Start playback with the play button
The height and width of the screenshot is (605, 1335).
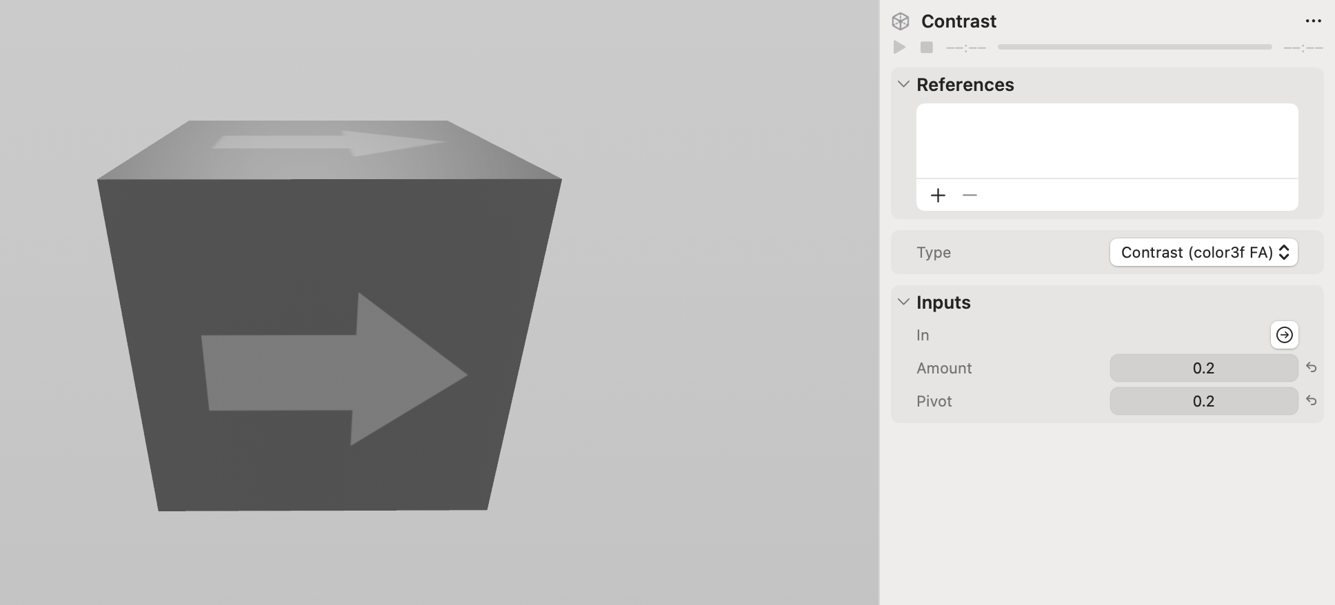click(x=899, y=47)
